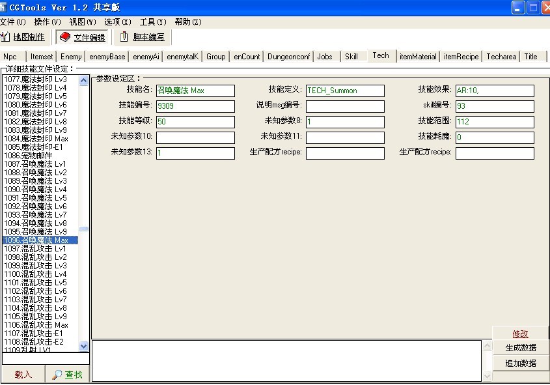The width and height of the screenshot is (550, 385).
Task: Open the 地图制作 map maker toolbar button
Action: [23, 37]
